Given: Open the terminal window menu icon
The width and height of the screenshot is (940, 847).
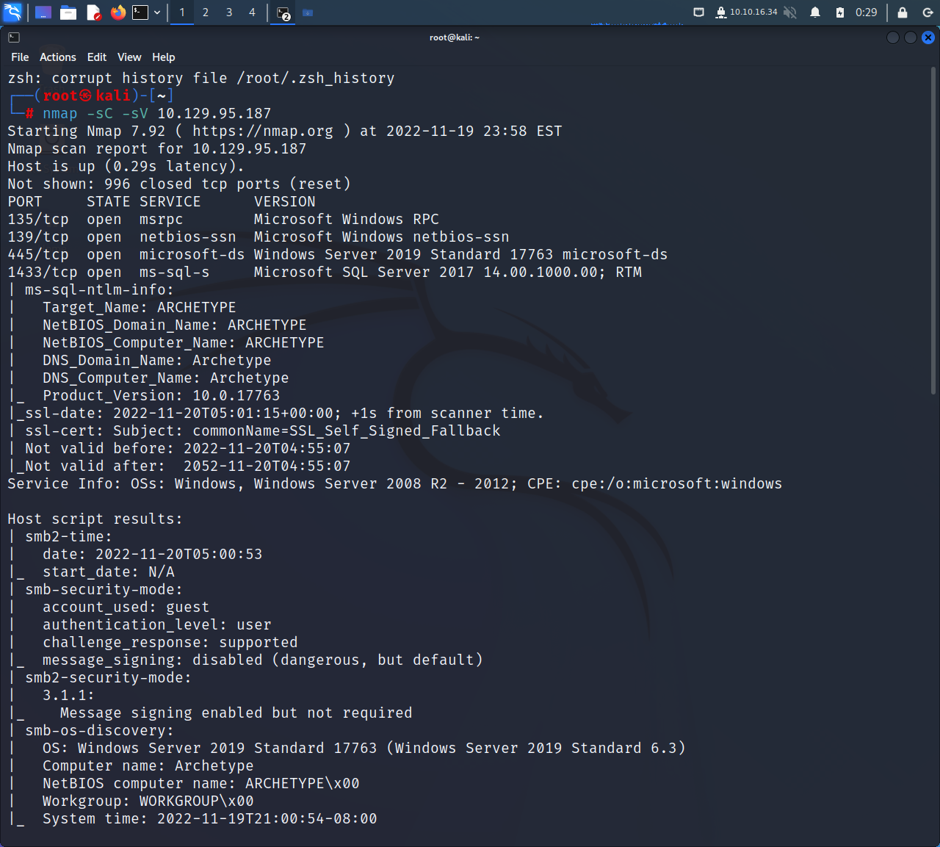Looking at the screenshot, I should 14,37.
